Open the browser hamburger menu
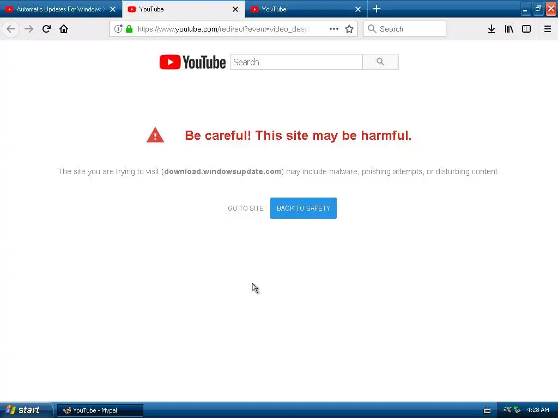 click(548, 29)
